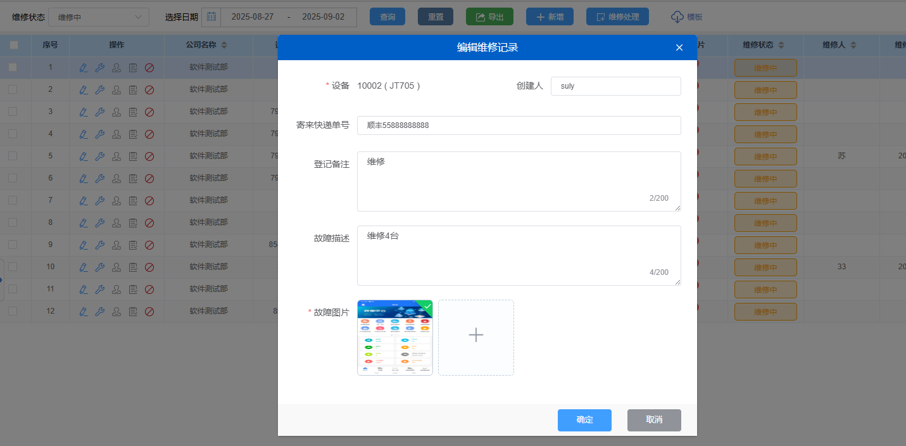Sort by the 维修人 column arrows
This screenshot has height=446, width=906.
pyautogui.click(x=853, y=45)
